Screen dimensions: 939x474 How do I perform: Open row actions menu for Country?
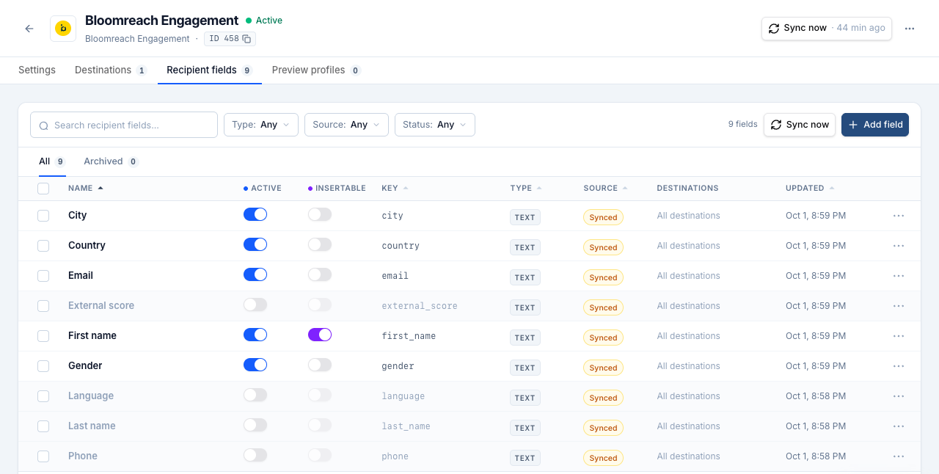point(899,246)
